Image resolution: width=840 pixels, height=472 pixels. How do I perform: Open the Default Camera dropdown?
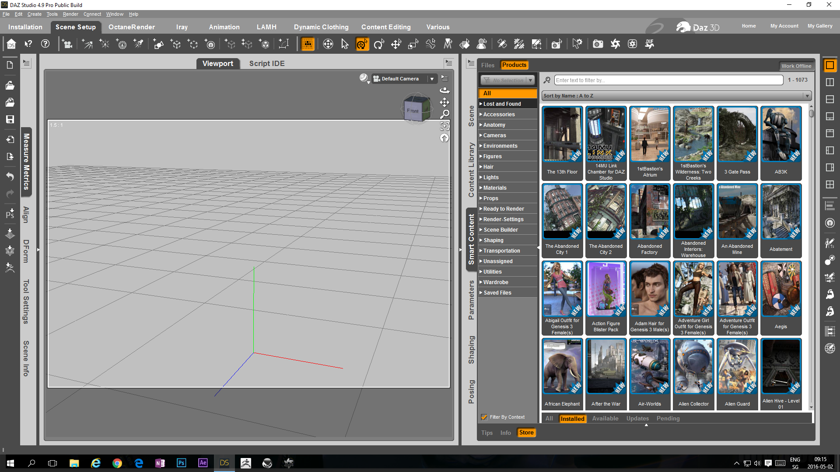pyautogui.click(x=431, y=79)
